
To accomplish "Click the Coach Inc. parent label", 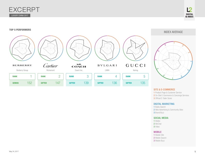I will pos(79,70).
